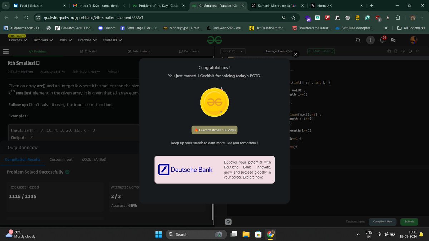Click the Geekbit gold coin image
Image resolution: width=429 pixels, height=241 pixels.
214,102
